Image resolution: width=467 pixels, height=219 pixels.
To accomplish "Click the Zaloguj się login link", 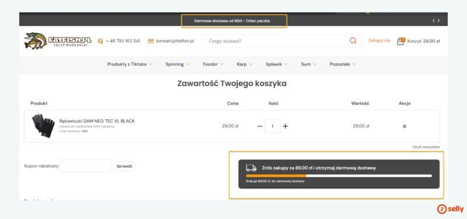I will 379,40.
